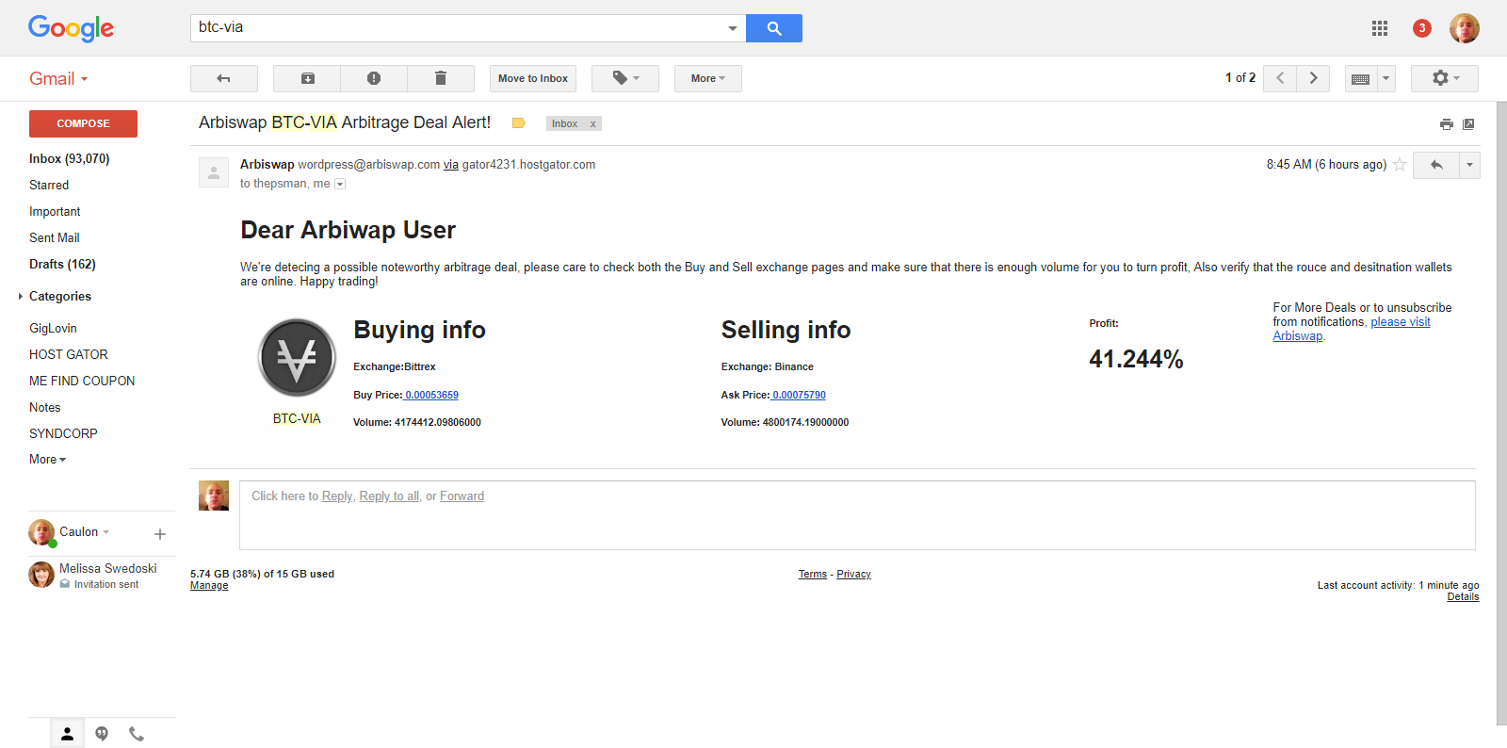Star this Arbiswap message
Image resolution: width=1507 pixels, height=748 pixels.
(1400, 165)
